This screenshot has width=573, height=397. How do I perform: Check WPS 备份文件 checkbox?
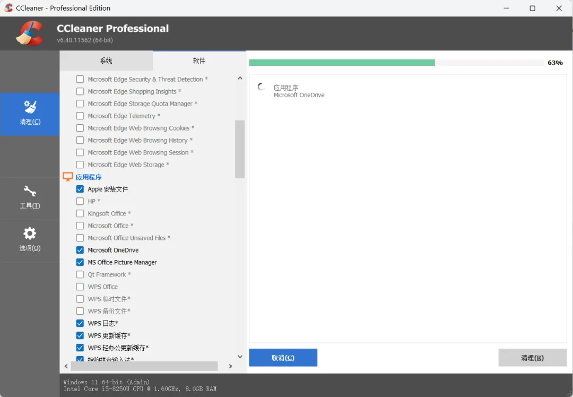pyautogui.click(x=80, y=310)
